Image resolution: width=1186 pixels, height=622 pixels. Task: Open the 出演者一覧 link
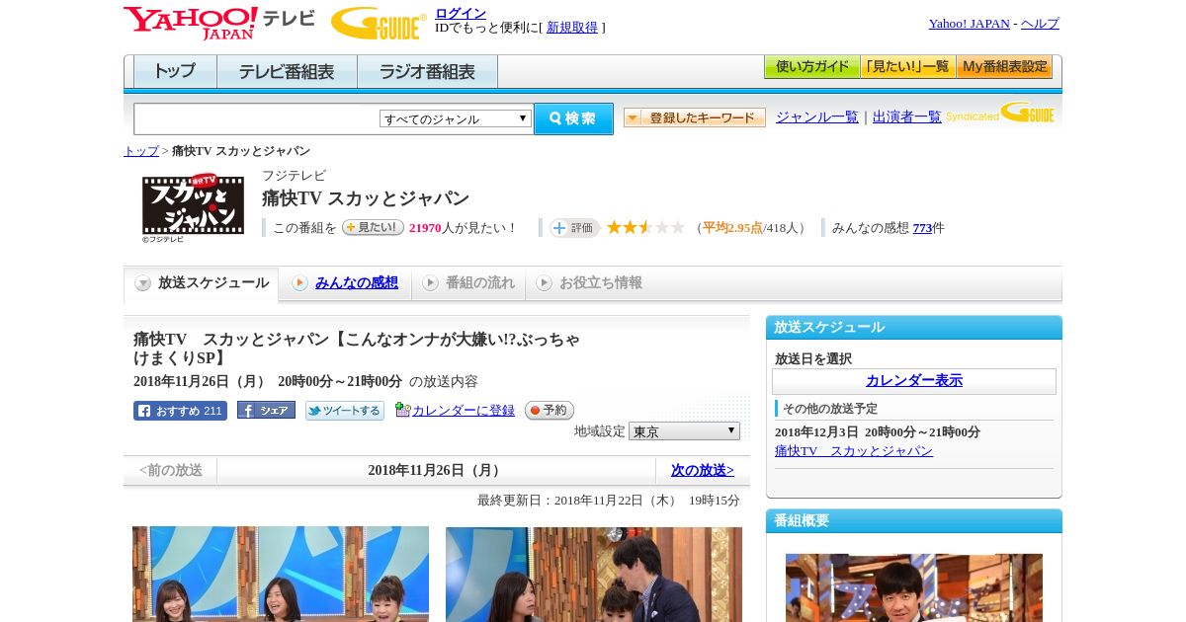907,117
